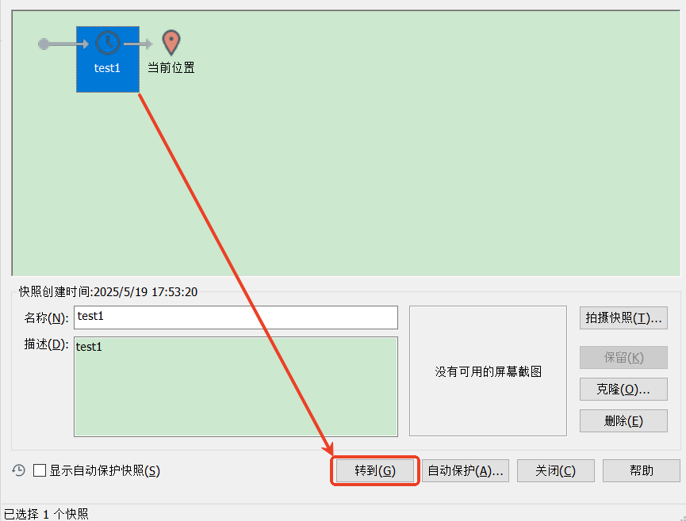Click the 描述(D) label
Image resolution: width=686 pixels, height=521 pixels.
tap(46, 344)
